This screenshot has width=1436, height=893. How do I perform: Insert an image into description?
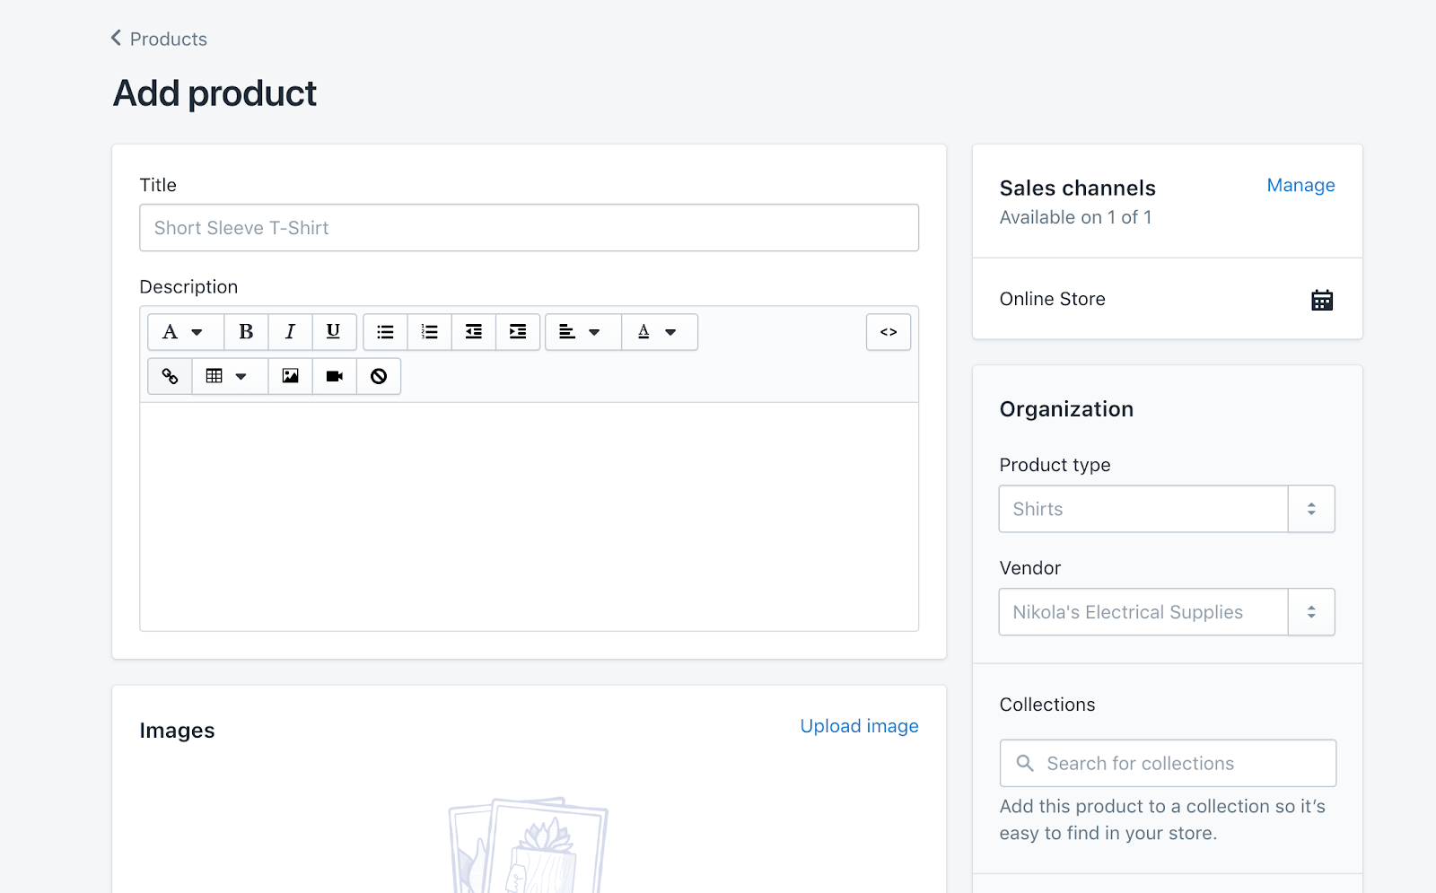(290, 376)
